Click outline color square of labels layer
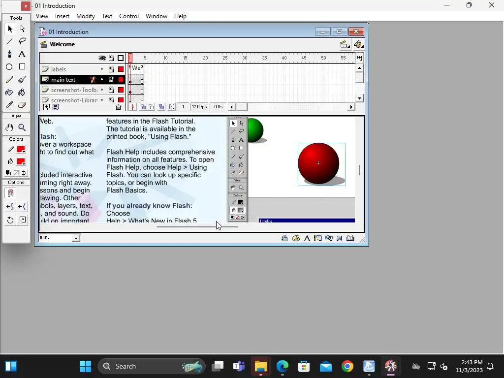504x378 pixels. pos(121,69)
